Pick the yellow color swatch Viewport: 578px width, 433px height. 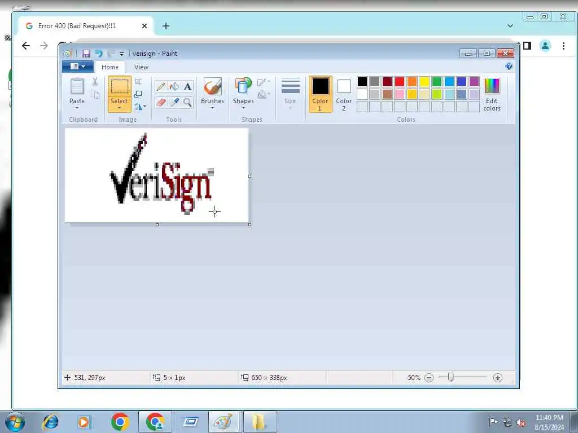tap(424, 82)
